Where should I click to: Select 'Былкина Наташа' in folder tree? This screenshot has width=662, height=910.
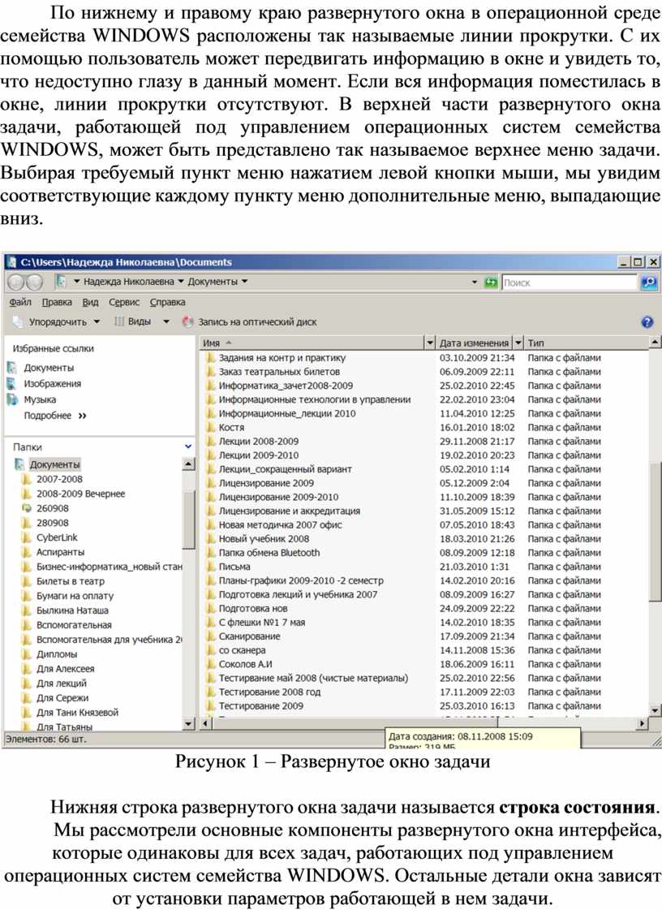(x=72, y=610)
